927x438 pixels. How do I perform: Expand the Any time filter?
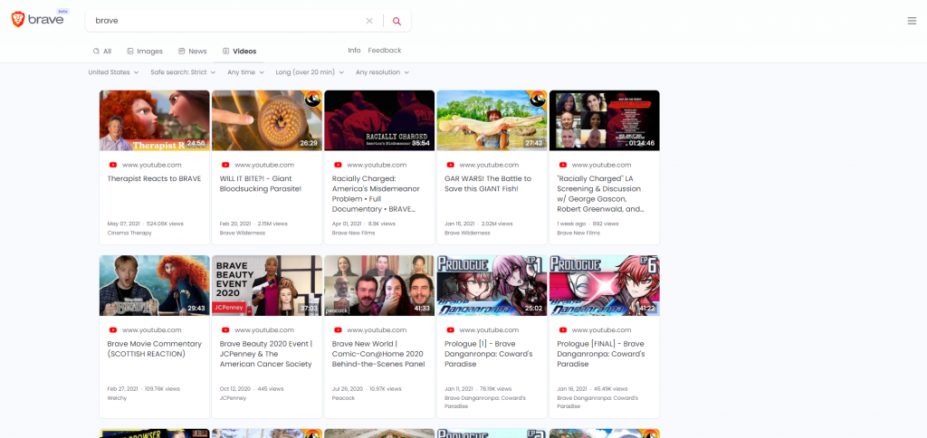[x=245, y=72]
